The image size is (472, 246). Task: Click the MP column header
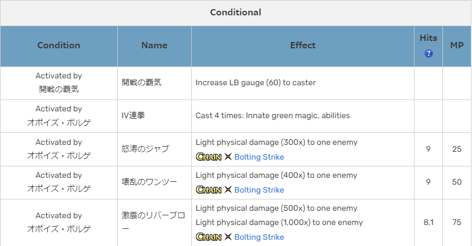coord(457,45)
